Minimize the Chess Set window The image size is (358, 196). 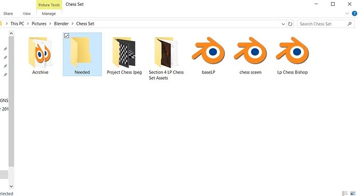click(316, 4)
